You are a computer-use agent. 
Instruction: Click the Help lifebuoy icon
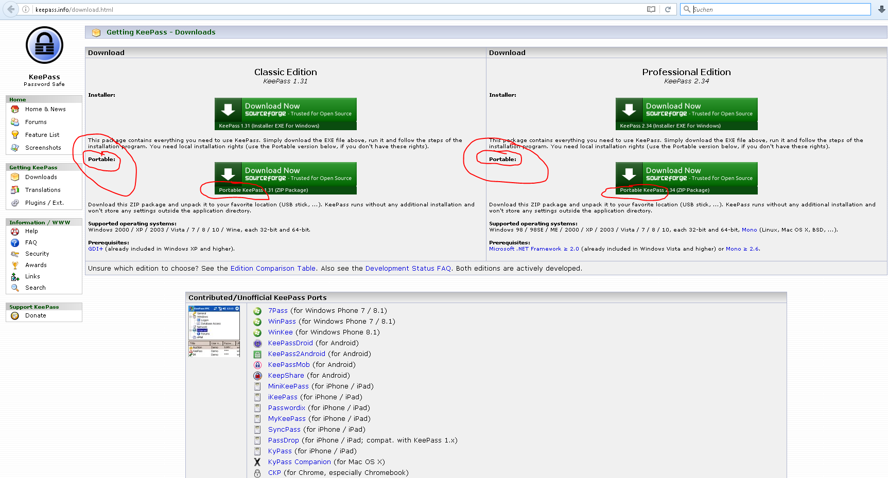[15, 232]
